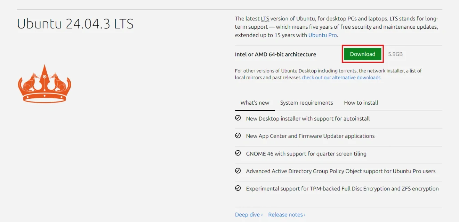Viewport: 459px width, 222px height.
Task: Open check out our alternative downloads link
Action: point(341,78)
